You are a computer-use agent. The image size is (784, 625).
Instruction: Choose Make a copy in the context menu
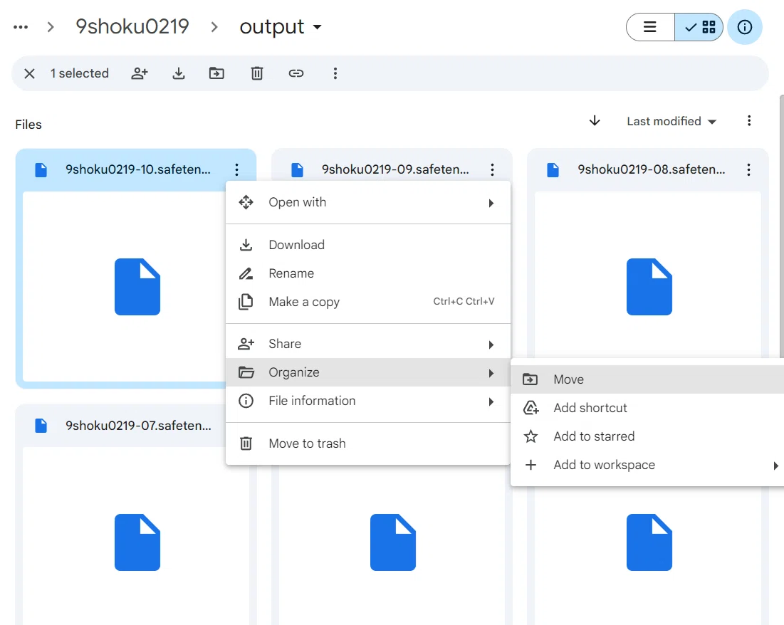(368, 302)
